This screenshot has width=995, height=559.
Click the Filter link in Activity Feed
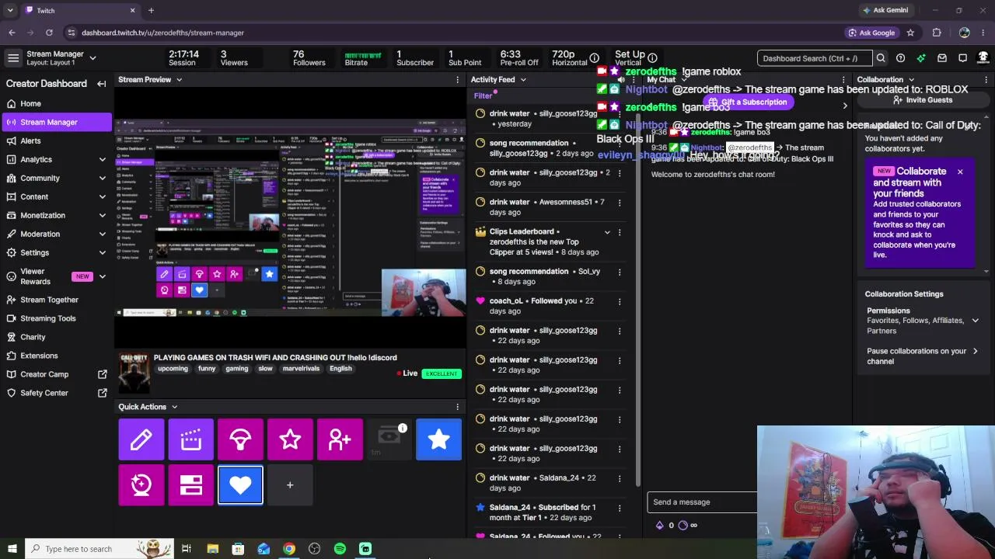pyautogui.click(x=483, y=96)
